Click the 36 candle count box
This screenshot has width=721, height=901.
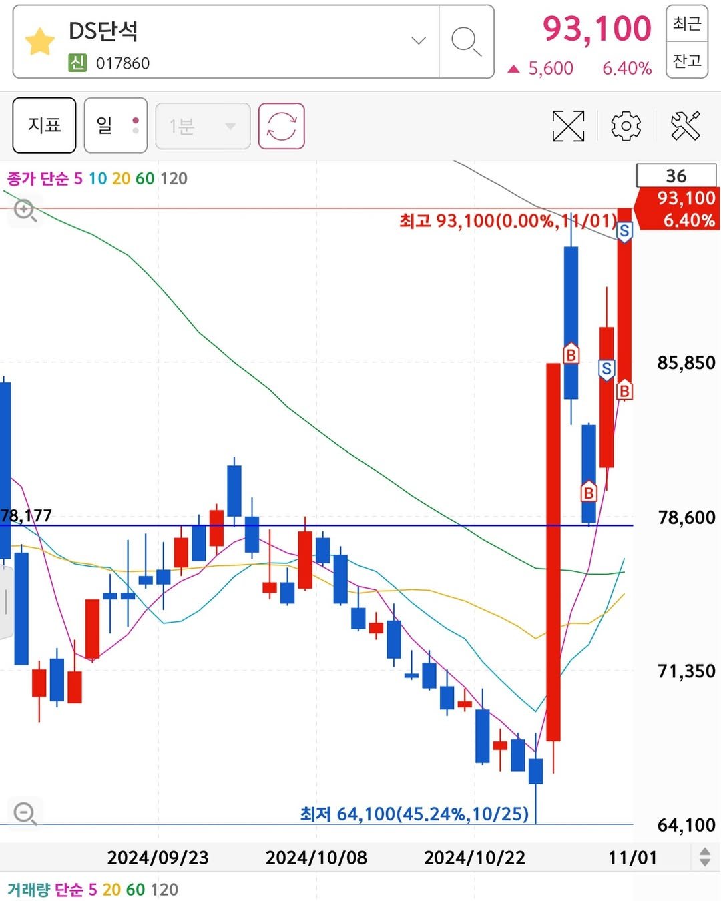pos(676,176)
